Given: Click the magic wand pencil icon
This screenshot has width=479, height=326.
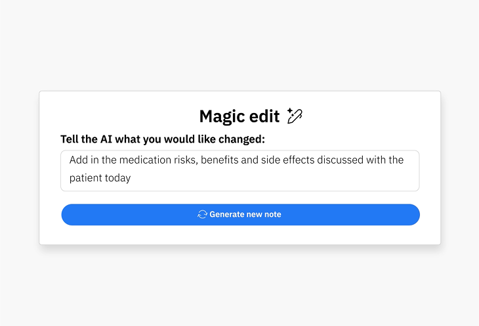Looking at the screenshot, I should point(295,116).
